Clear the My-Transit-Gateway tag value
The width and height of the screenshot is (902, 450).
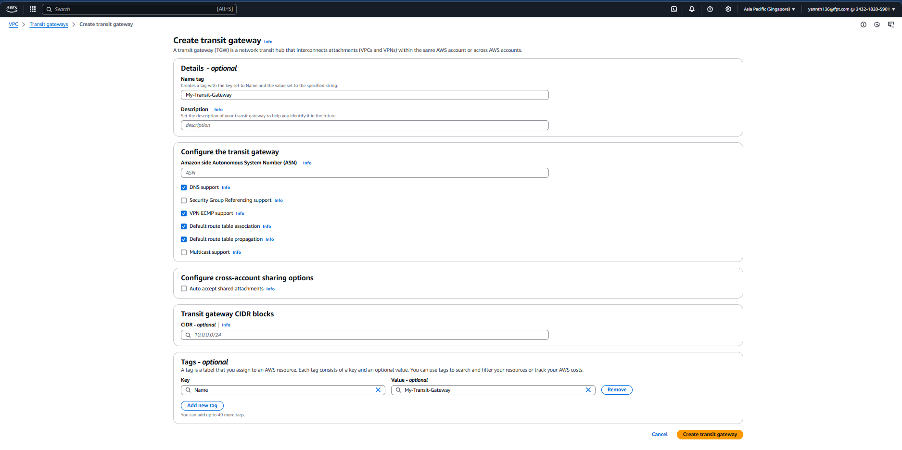tap(588, 390)
